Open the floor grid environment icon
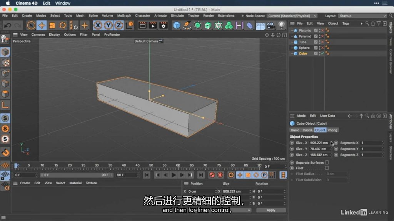This screenshot has width=394, height=221. pos(260,25)
